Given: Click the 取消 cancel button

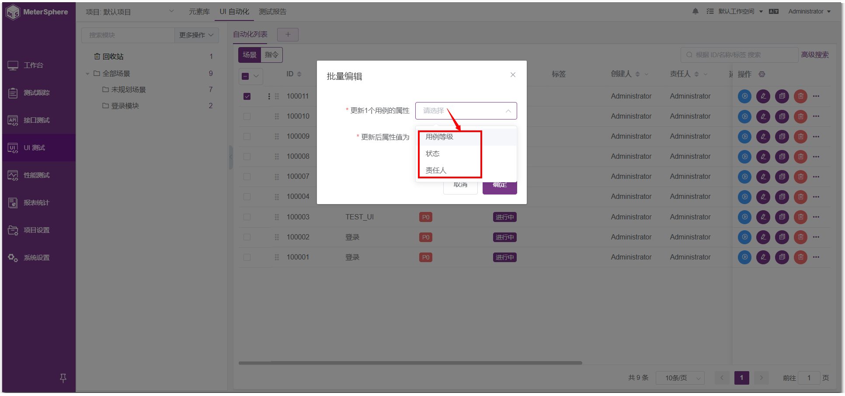Looking at the screenshot, I should click(x=460, y=187).
